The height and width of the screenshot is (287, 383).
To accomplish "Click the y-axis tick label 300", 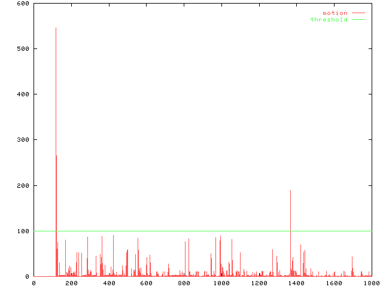I will click(23, 140).
